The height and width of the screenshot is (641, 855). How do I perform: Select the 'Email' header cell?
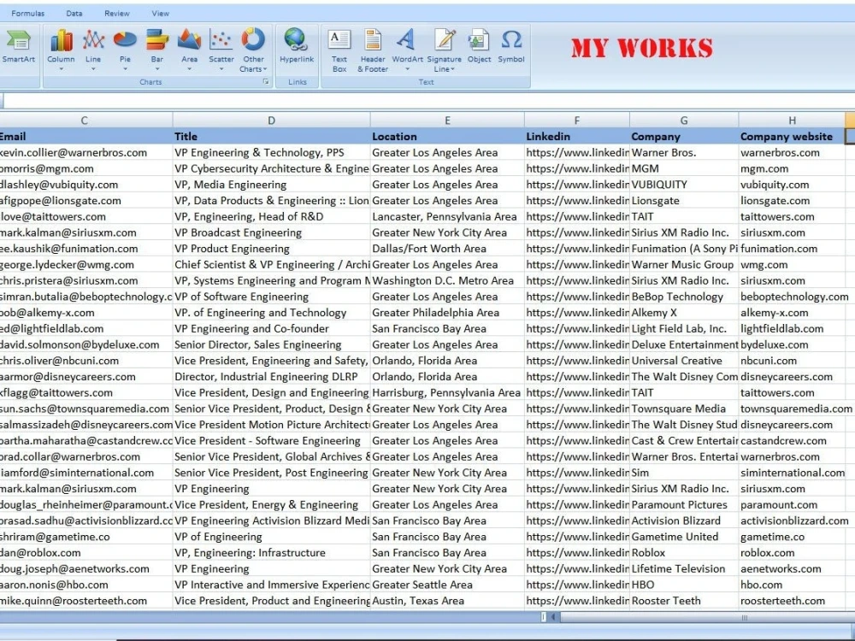pyautogui.click(x=86, y=136)
